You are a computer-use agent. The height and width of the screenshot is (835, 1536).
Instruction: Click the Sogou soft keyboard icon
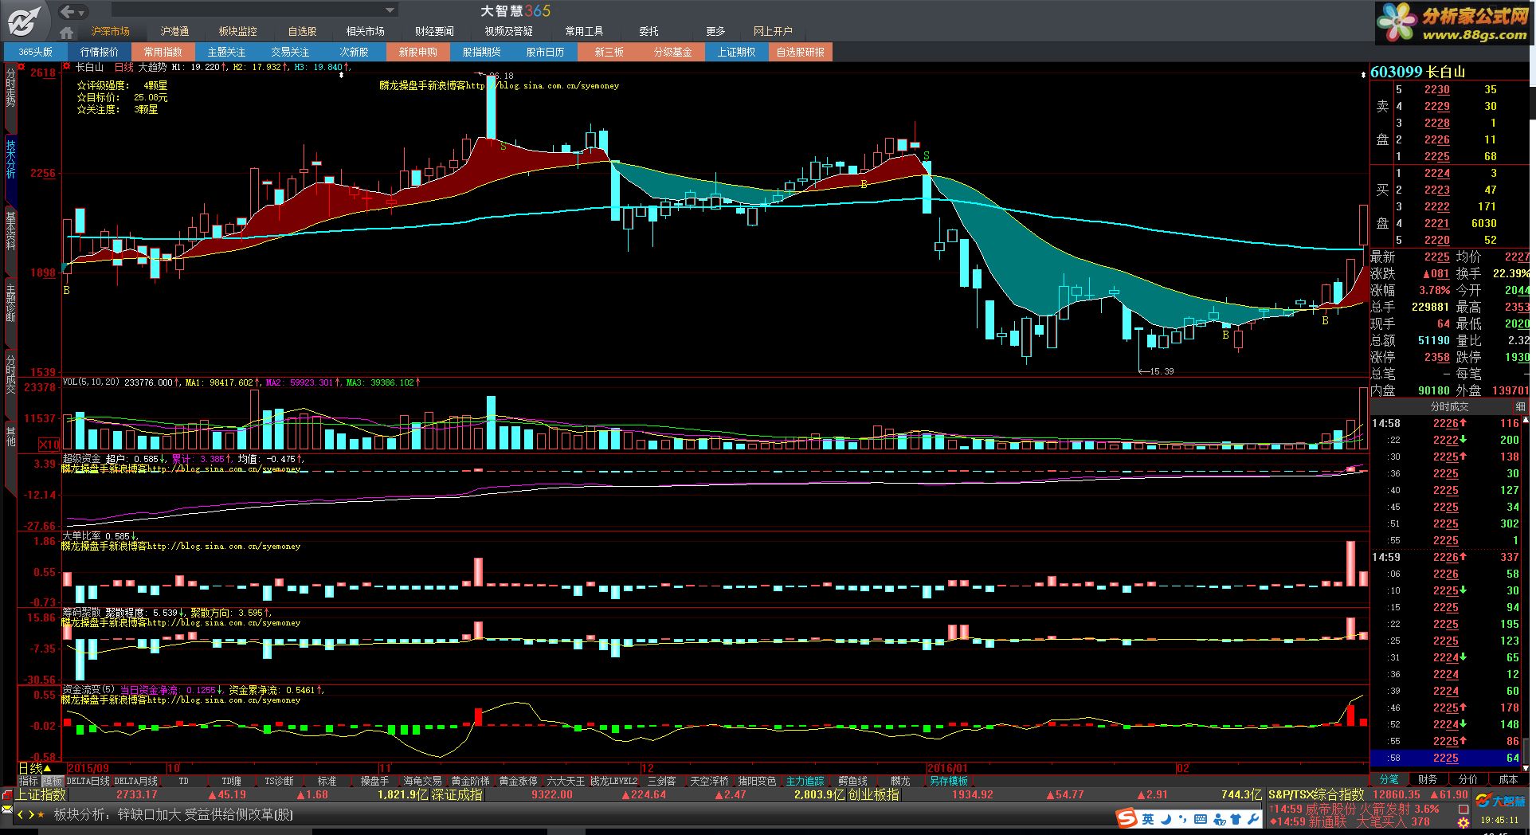click(x=1201, y=819)
